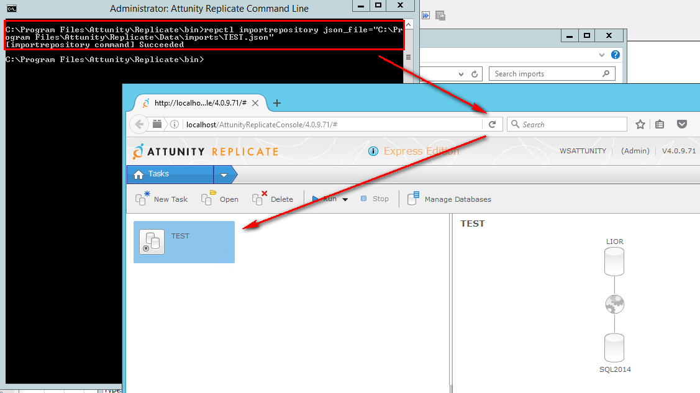Close the localhost browser tab
Screen dimensions: 700x393
tap(255, 103)
